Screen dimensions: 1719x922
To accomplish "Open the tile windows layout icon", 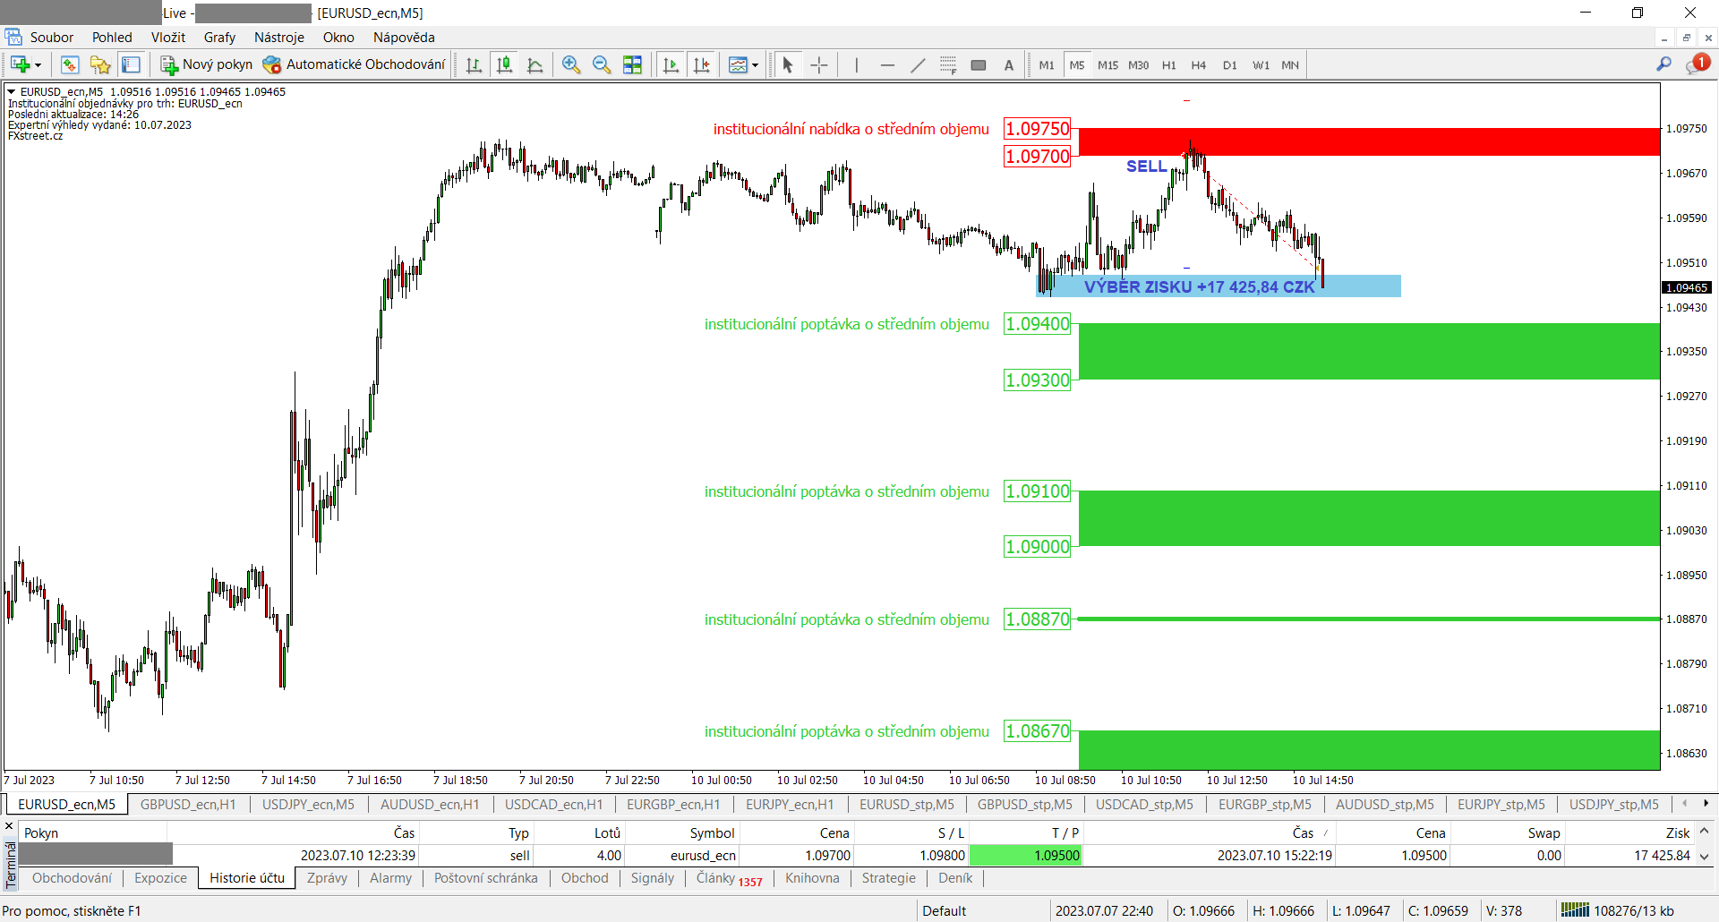I will 632,64.
